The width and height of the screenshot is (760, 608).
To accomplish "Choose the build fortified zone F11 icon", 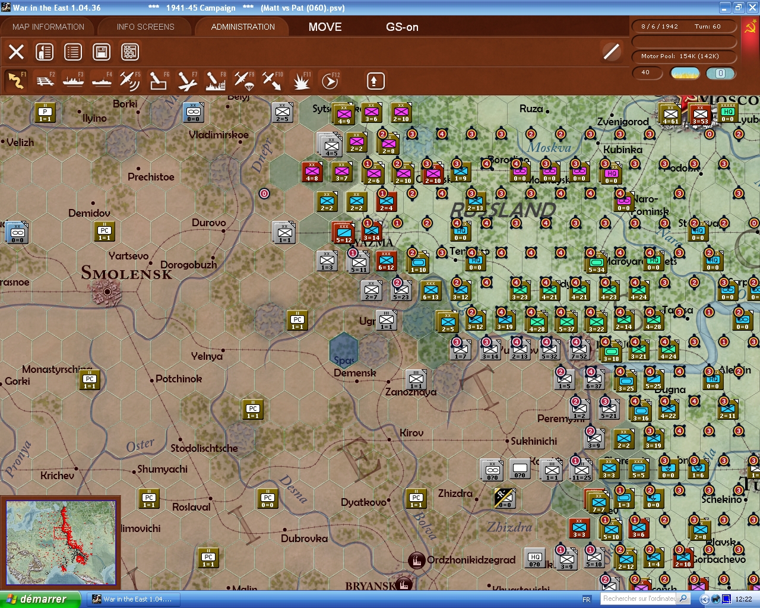I will pos(301,81).
